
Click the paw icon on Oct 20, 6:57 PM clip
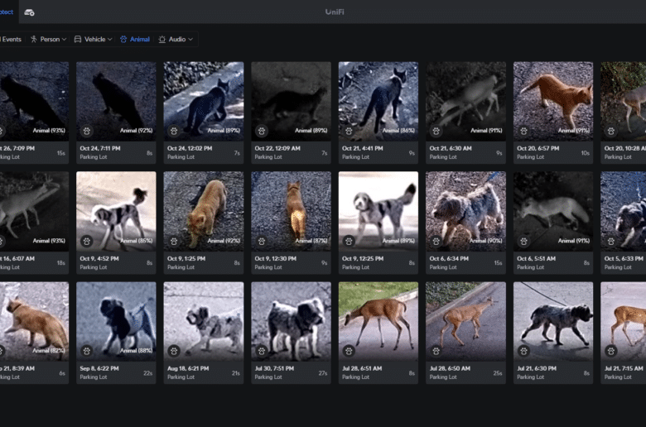[x=523, y=131]
